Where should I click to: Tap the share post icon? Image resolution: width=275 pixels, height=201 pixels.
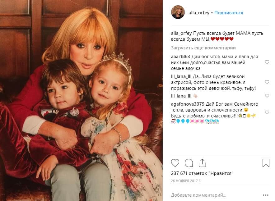[x=202, y=163]
